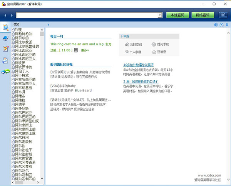Click the binoculars find icon
Viewport: 231px width, 186px height.
click(x=221, y=25)
